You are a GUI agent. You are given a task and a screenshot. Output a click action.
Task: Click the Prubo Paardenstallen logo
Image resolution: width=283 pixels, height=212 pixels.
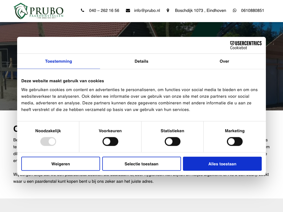38,11
